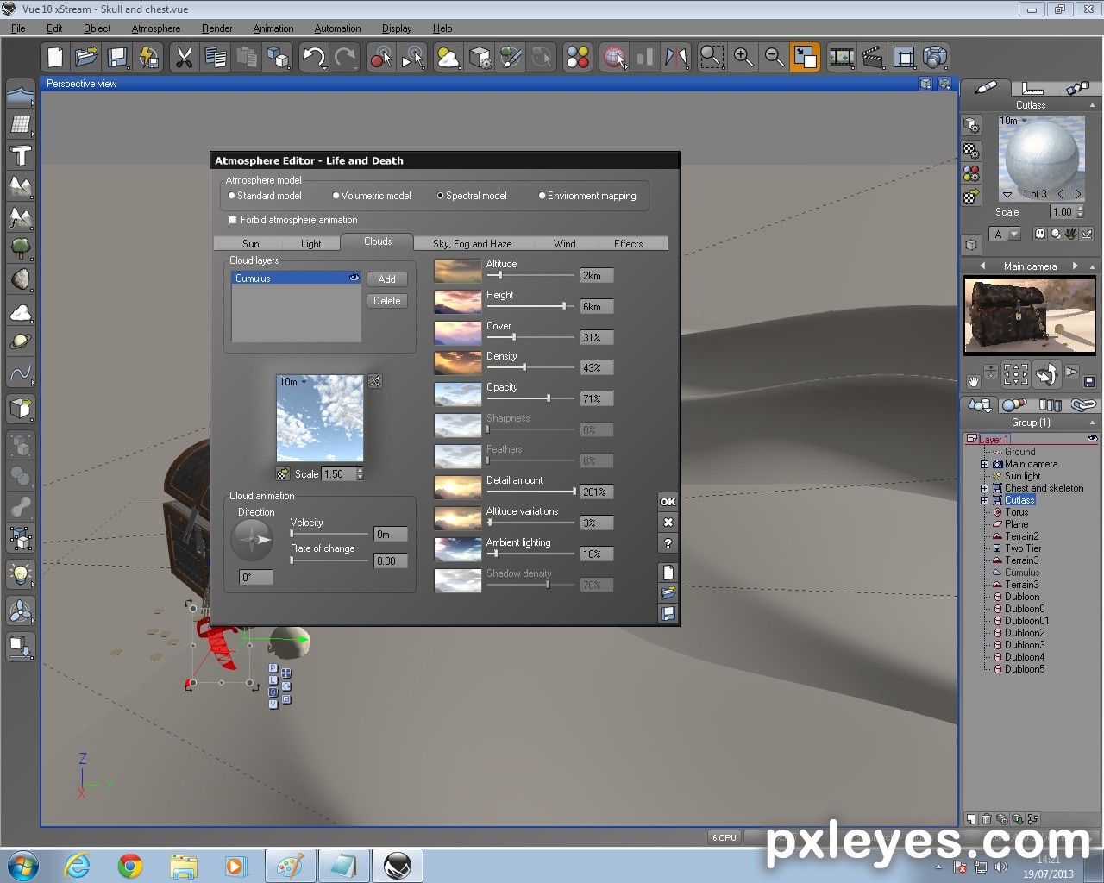1104x883 pixels.
Task: Click the Opacity slider
Action: (530, 398)
